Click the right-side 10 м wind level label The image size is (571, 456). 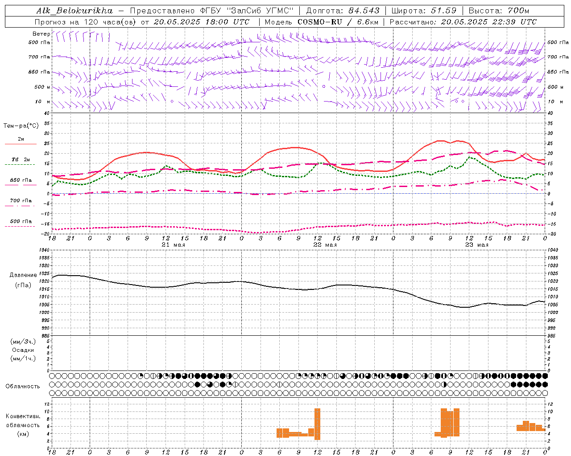pos(555,102)
